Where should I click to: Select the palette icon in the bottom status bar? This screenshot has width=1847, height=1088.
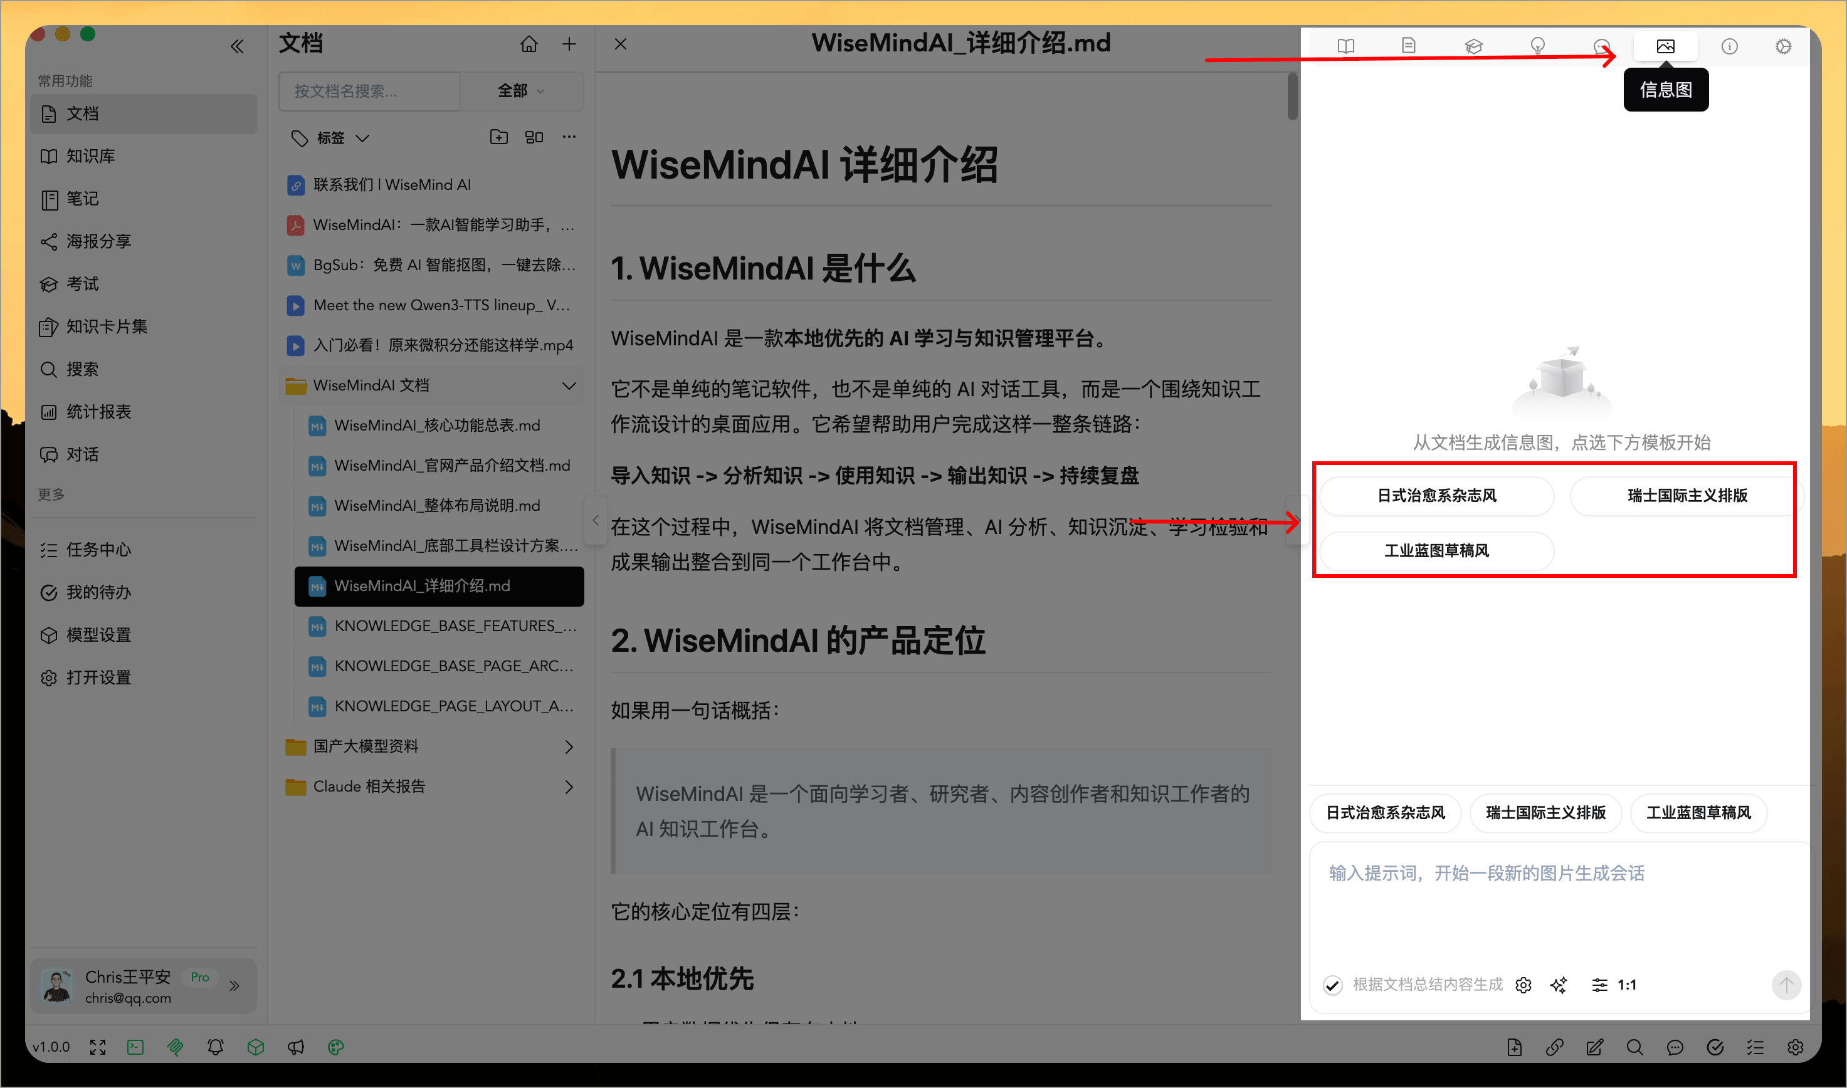point(335,1047)
